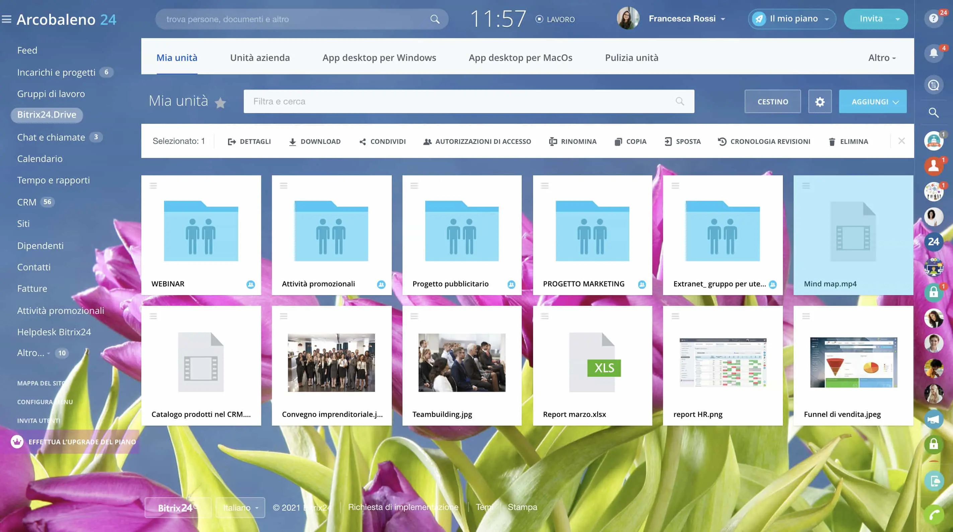Open Chat e chiamate in sidebar
Image resolution: width=953 pixels, height=532 pixels.
click(x=51, y=137)
